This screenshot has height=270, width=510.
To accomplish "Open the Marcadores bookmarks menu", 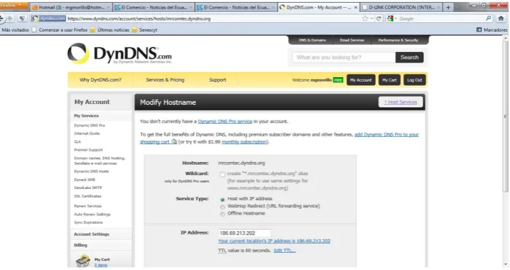I will click(x=492, y=30).
